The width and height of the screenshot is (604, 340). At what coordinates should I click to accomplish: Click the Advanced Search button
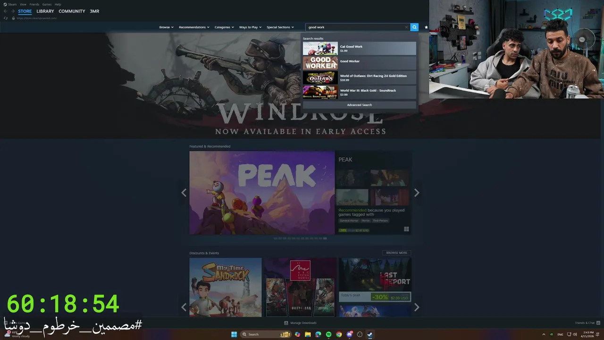360,105
